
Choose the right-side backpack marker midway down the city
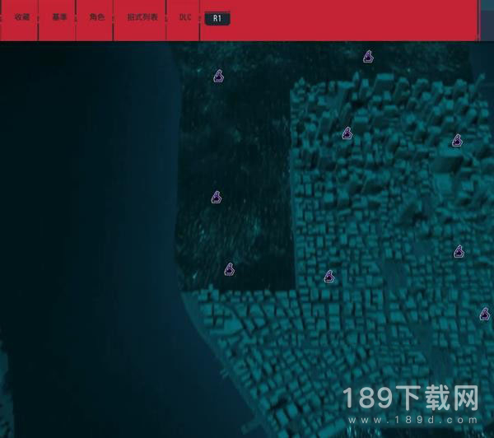tap(459, 251)
